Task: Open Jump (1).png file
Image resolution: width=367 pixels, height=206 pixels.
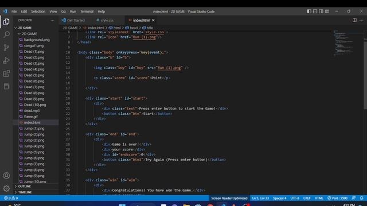Action: coord(34,128)
